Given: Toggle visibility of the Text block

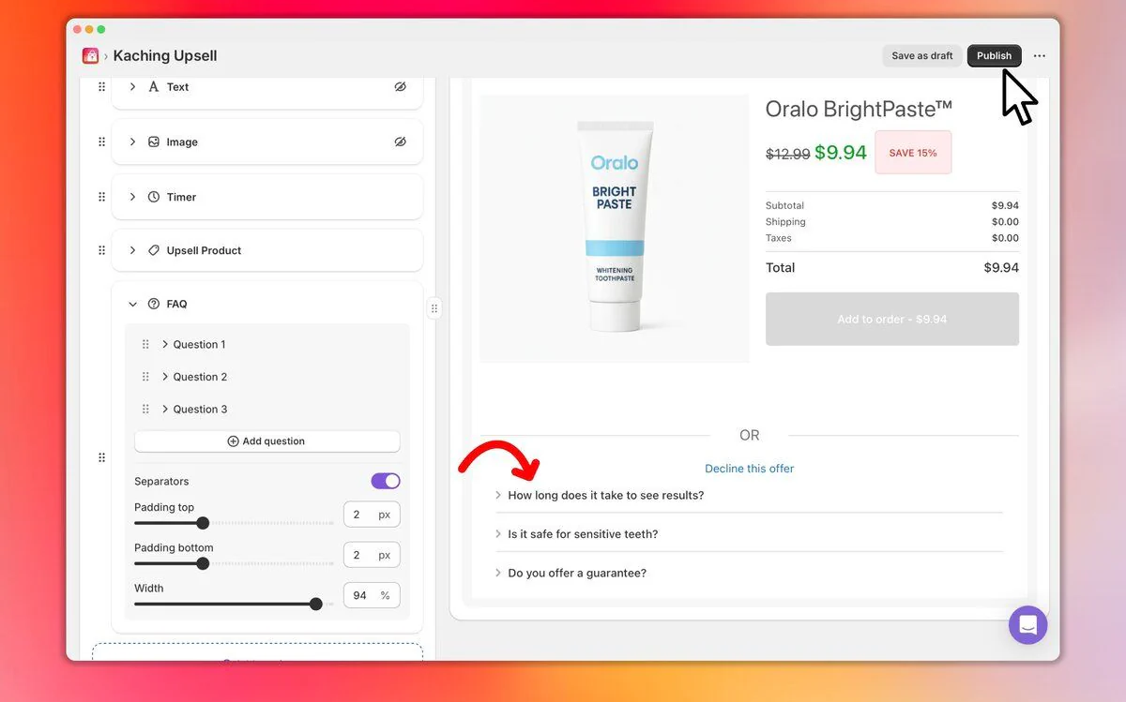Looking at the screenshot, I should tap(400, 86).
